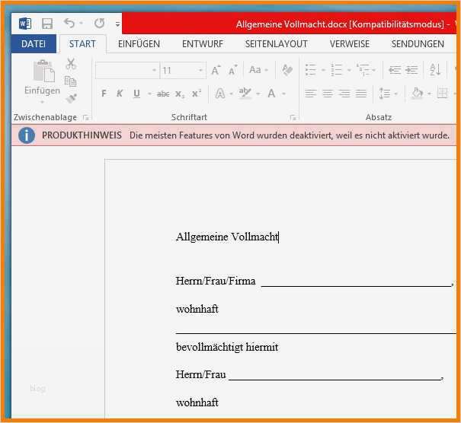Open the underline style dropdown arrow

(x=149, y=94)
